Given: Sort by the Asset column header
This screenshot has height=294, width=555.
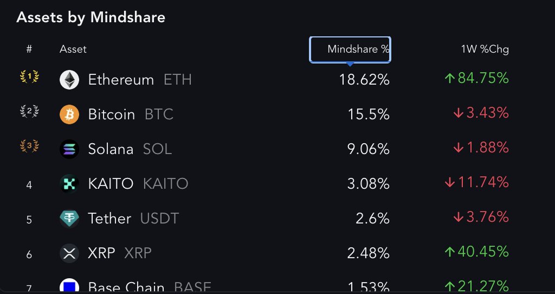Looking at the screenshot, I should click(73, 49).
